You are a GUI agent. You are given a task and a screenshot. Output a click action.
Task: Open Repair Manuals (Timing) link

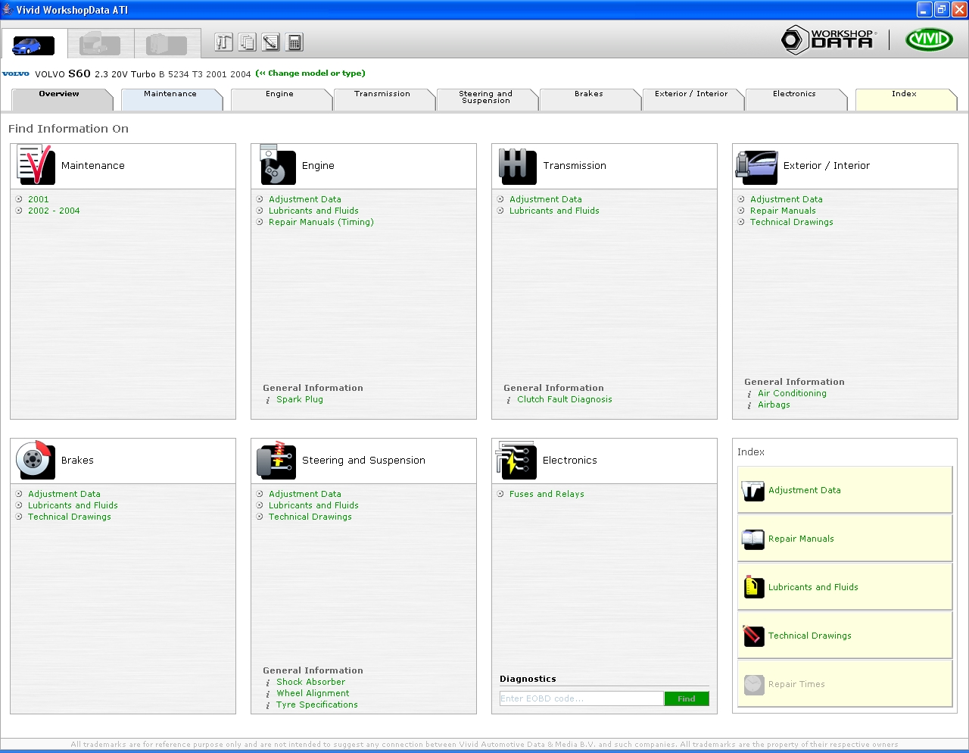tap(321, 222)
